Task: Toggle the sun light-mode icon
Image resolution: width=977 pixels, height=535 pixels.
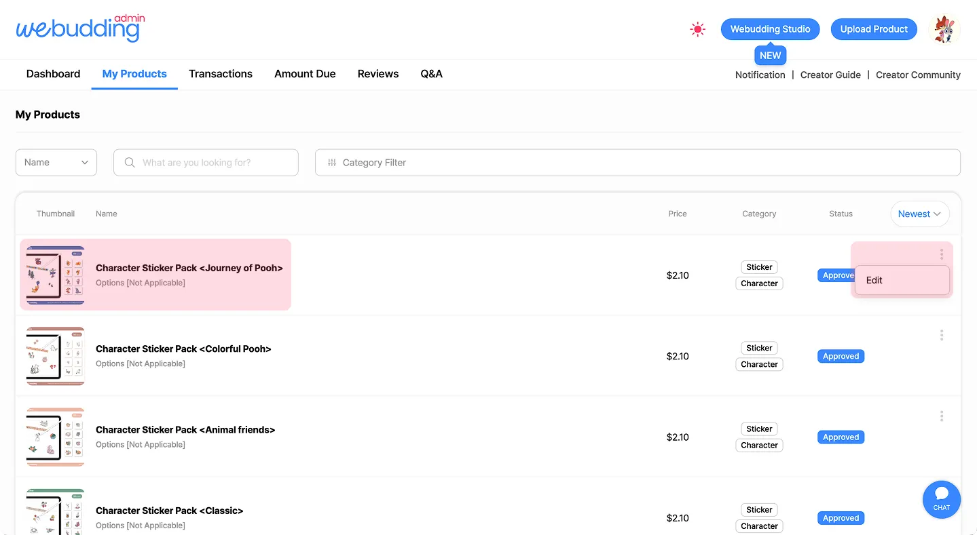Action: click(697, 29)
